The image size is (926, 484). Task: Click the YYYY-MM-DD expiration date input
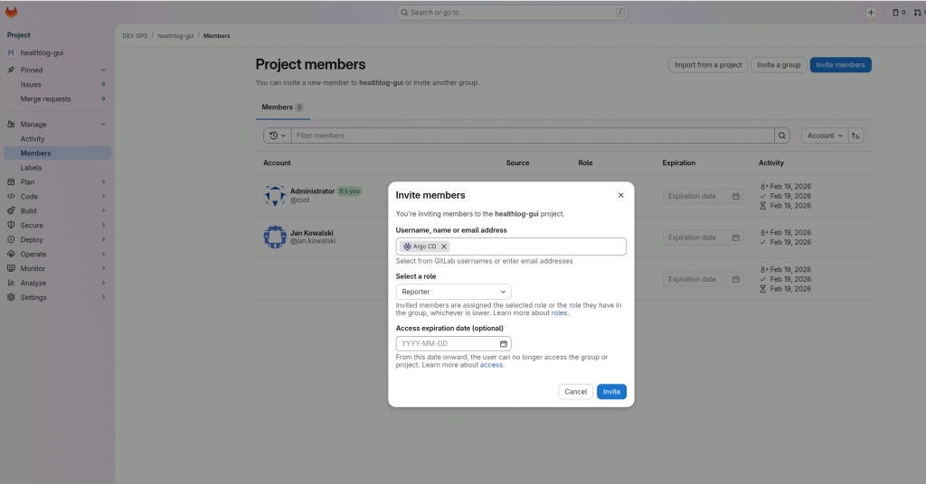448,344
